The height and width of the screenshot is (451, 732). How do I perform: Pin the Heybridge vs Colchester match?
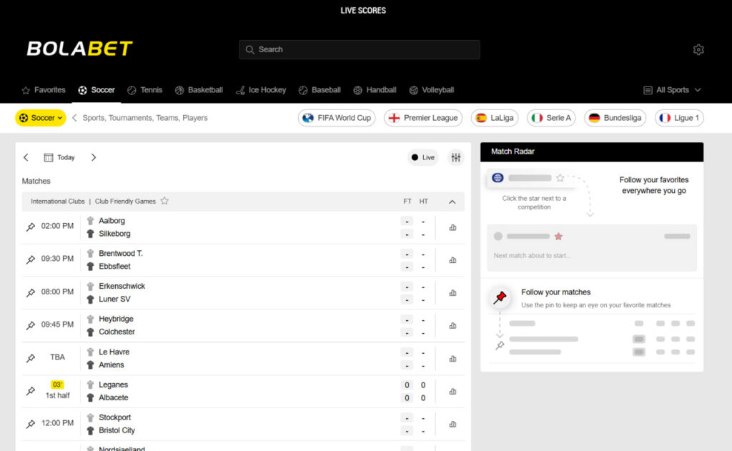click(31, 325)
